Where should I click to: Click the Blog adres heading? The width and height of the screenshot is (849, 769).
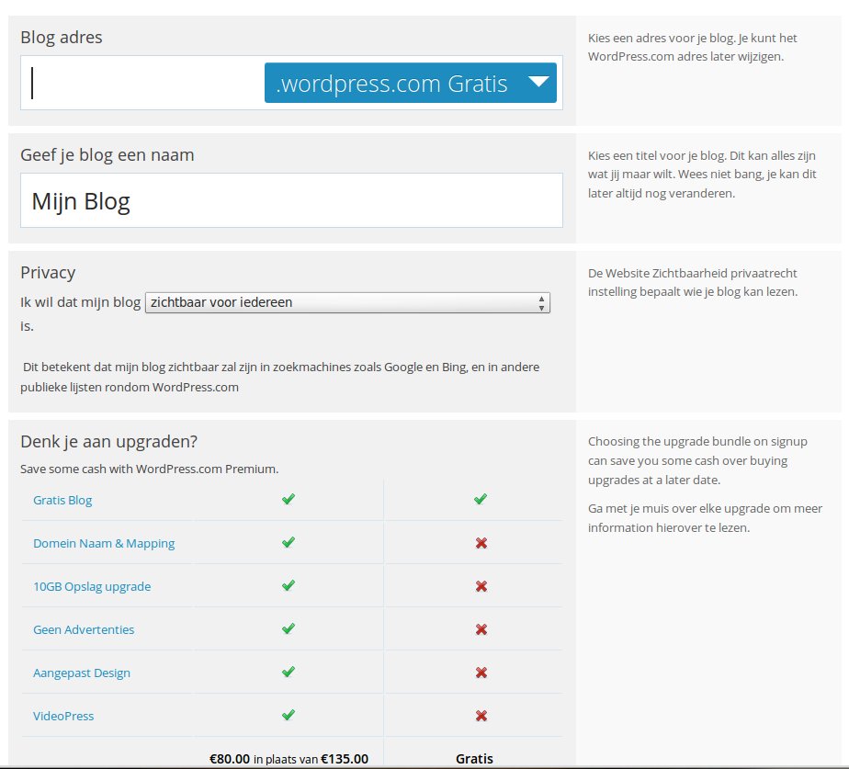pos(62,38)
